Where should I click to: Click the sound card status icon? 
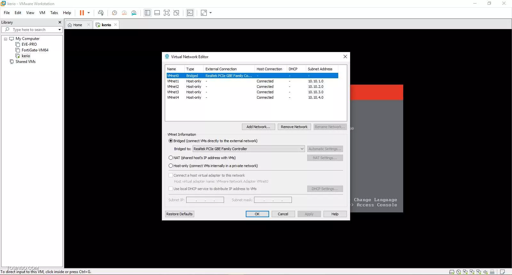coord(485,272)
